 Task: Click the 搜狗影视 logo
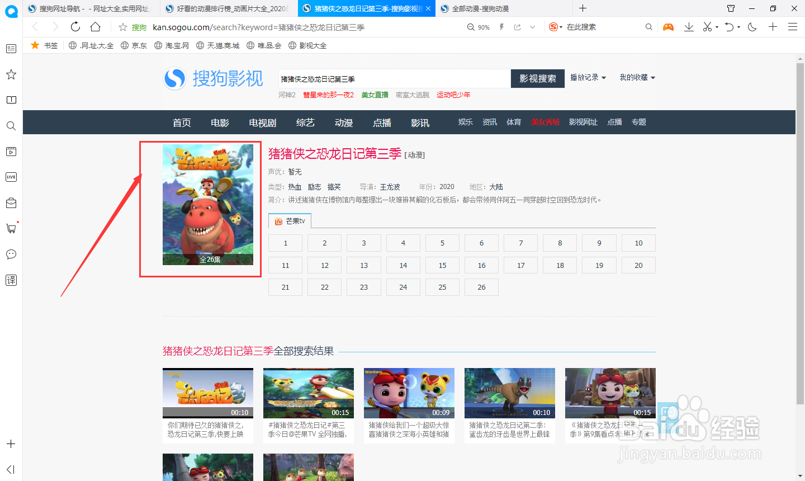coord(213,78)
